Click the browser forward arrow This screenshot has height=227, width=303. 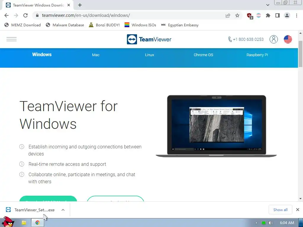[x=16, y=15]
